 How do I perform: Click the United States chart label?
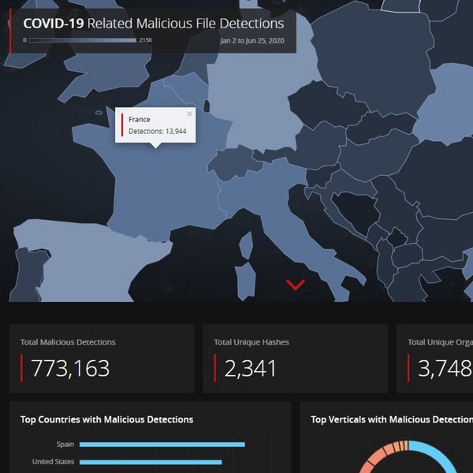point(53,462)
